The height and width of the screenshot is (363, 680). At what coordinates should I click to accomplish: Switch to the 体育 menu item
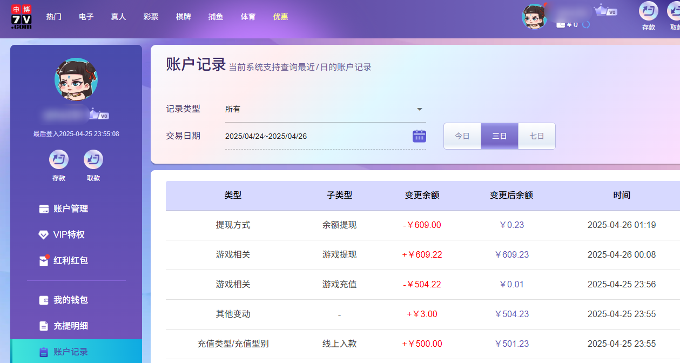tap(248, 16)
